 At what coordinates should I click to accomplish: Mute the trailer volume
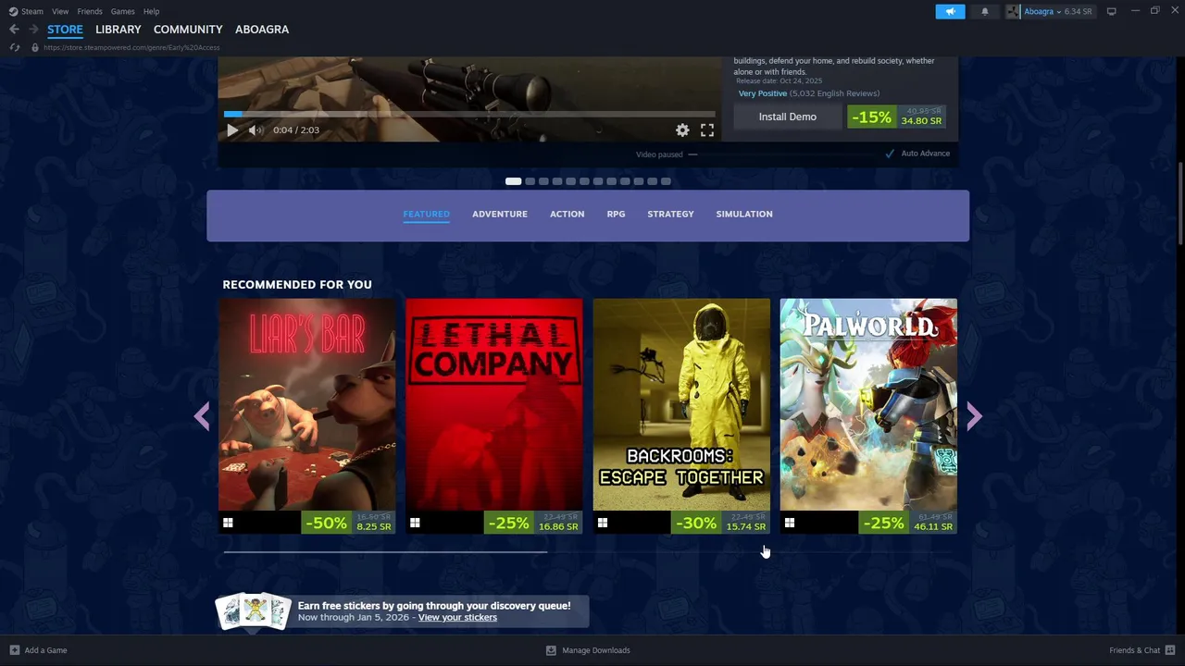tap(256, 130)
